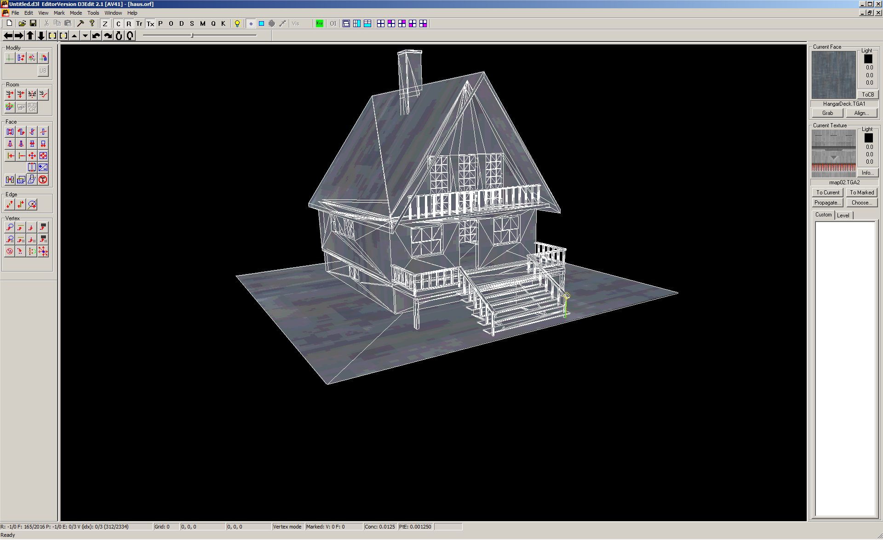Click the toolbar slider handle
This screenshot has width=883, height=540.
(192, 35)
